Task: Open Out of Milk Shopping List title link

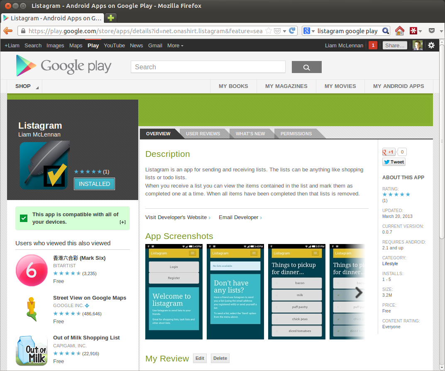Action: [86, 337]
